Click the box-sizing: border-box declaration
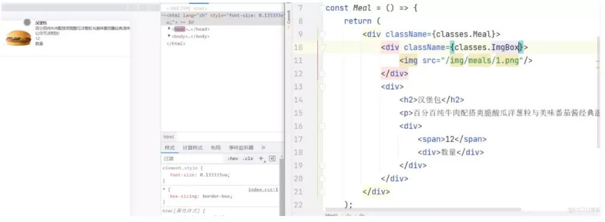Screen dimensions: 605x222 201,196
